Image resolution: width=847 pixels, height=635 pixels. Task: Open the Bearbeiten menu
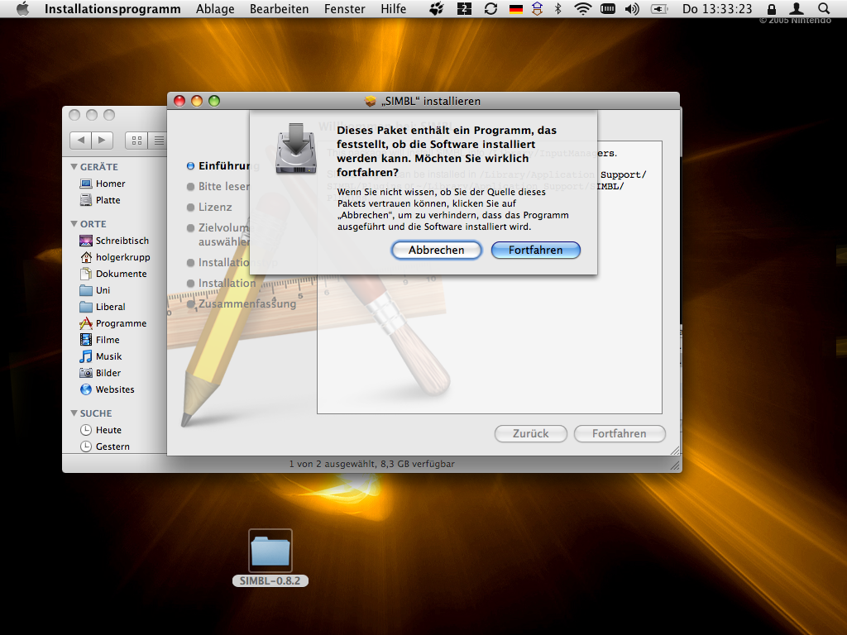[x=280, y=9]
